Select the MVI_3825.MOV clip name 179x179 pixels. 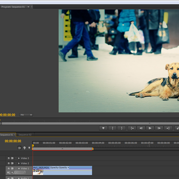click(41, 167)
